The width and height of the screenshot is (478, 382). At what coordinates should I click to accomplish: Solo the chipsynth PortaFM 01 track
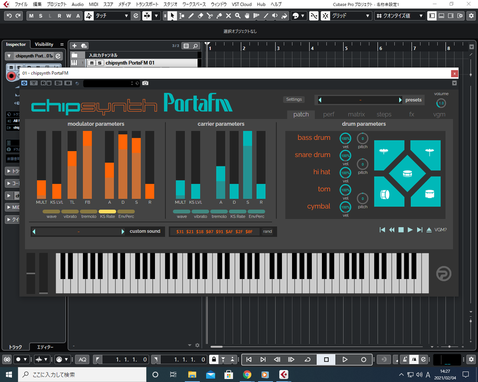(100, 63)
